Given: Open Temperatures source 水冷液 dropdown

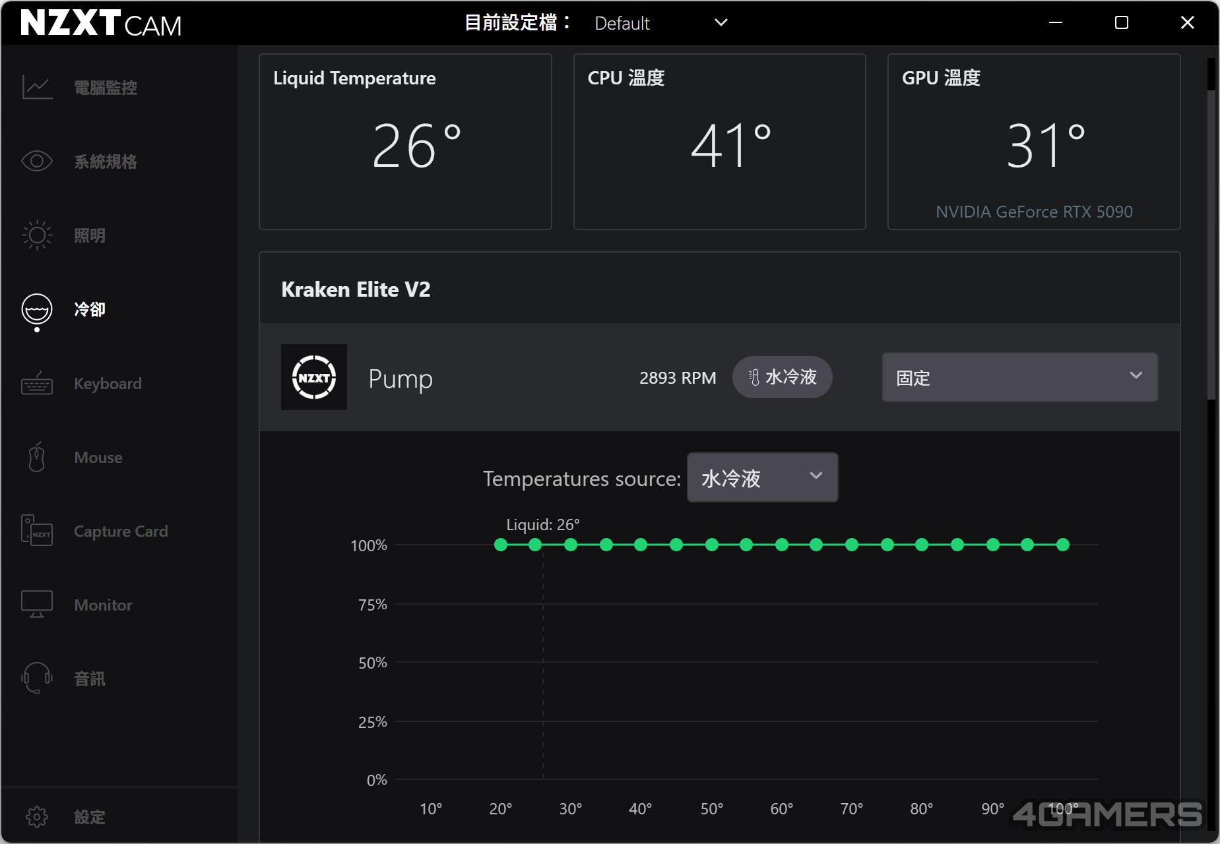Looking at the screenshot, I should pyautogui.click(x=763, y=477).
